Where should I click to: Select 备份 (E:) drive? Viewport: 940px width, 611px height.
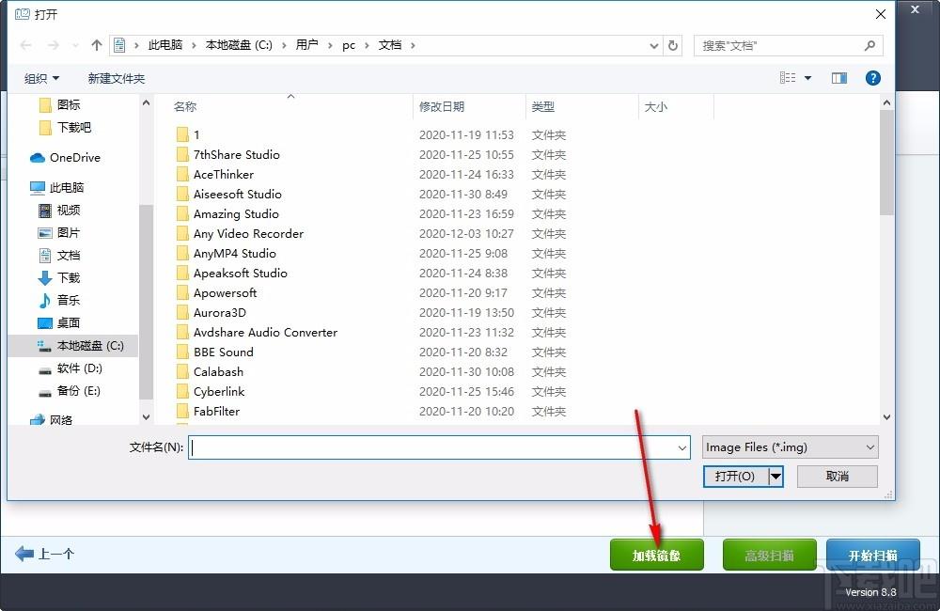point(70,391)
